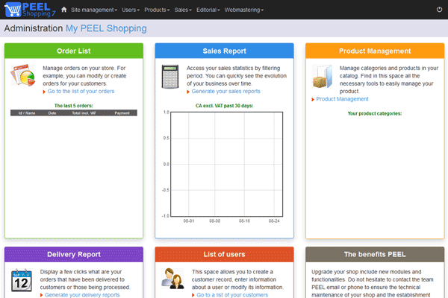Click the List of users people icon
This screenshot has width=448, height=298.
pyautogui.click(x=172, y=279)
